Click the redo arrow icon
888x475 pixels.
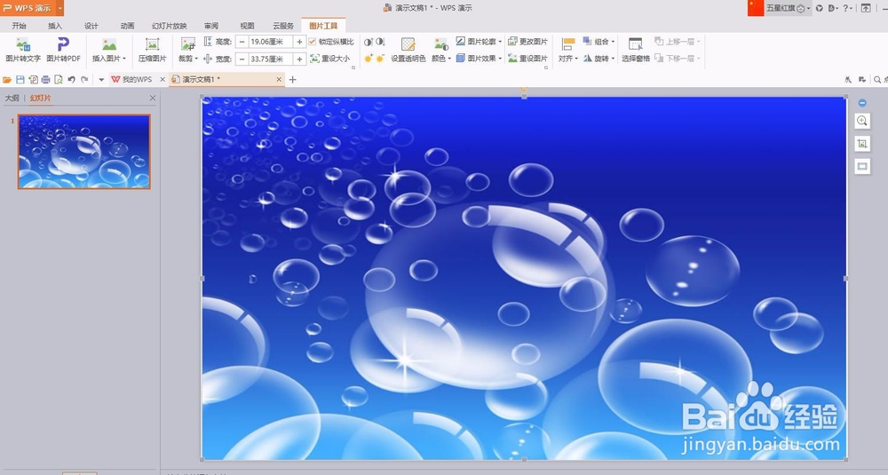(x=84, y=80)
